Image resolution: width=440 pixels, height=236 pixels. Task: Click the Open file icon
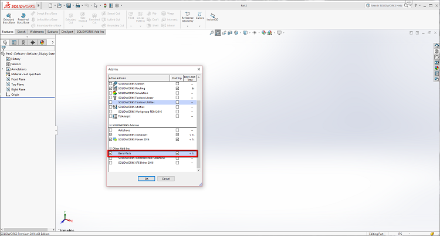(x=59, y=5)
